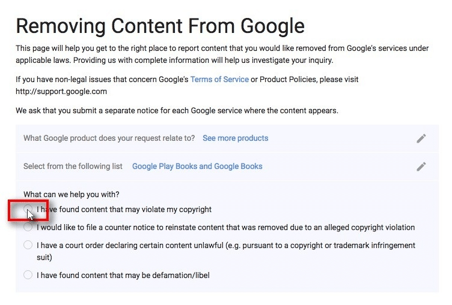This screenshot has height=305, width=452.
Task: Select the radio button for copyright violation content
Action: (x=28, y=210)
